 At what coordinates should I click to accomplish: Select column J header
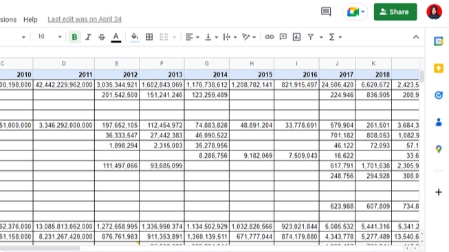[338, 63]
